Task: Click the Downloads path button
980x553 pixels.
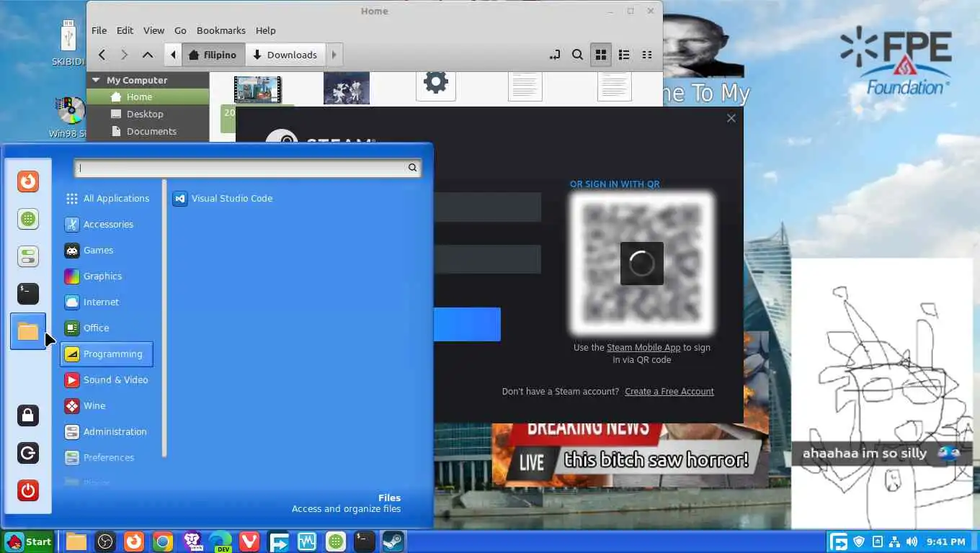Action: (285, 55)
